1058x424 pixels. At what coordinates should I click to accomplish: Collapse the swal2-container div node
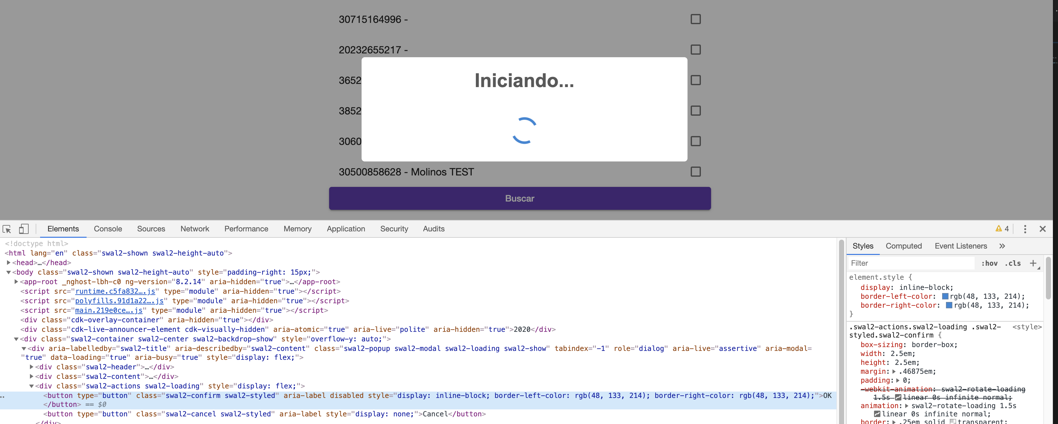pos(16,339)
